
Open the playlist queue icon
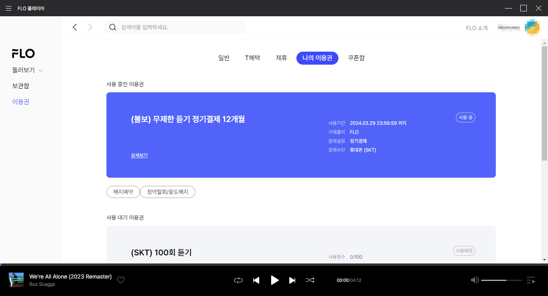531,280
